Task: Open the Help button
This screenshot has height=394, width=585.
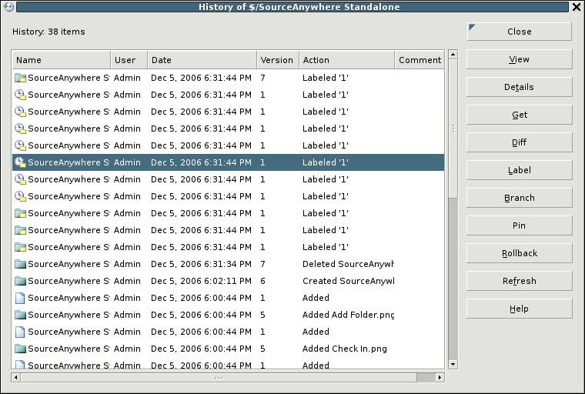Action: [520, 309]
